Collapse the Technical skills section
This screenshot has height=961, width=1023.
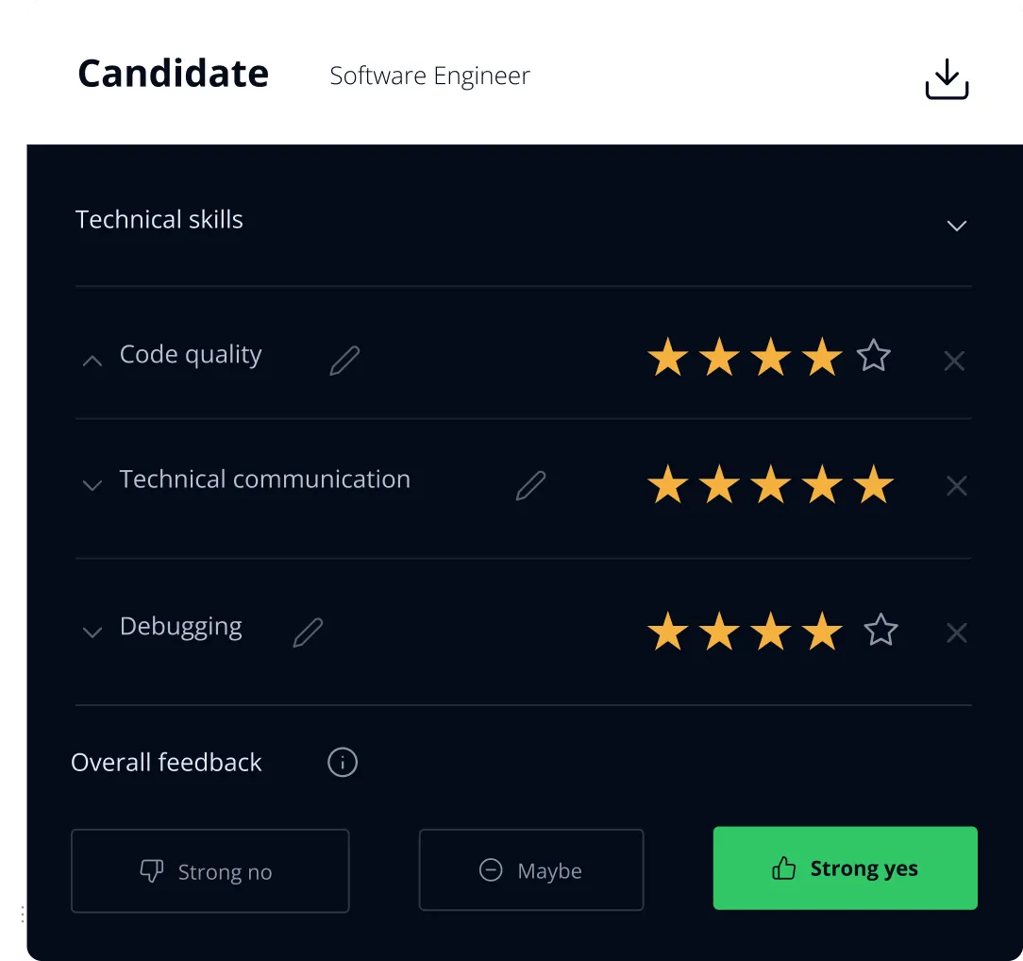click(956, 226)
